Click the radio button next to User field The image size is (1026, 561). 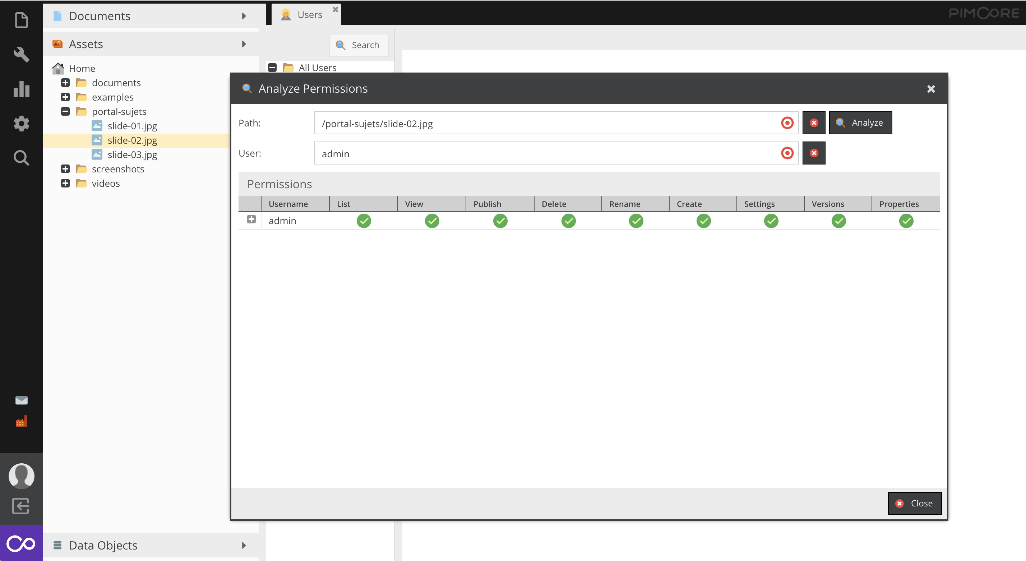[x=786, y=153]
